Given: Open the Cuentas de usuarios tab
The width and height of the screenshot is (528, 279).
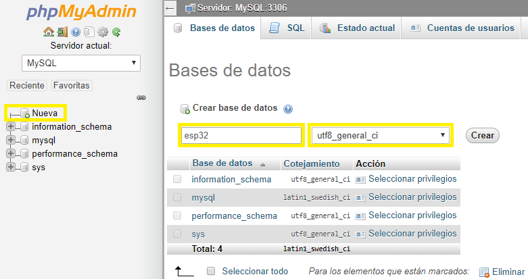Looking at the screenshot, I should tap(461, 28).
